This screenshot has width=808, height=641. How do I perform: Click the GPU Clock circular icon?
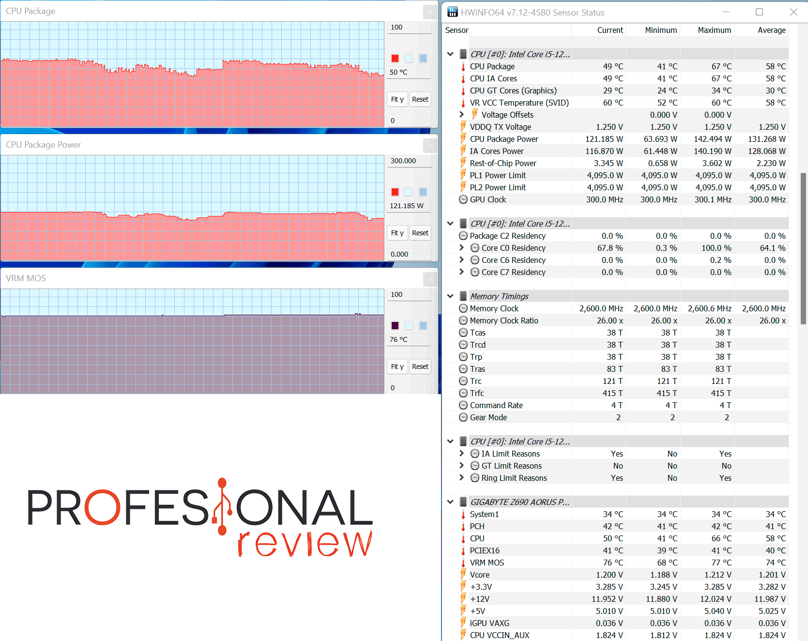tap(463, 199)
